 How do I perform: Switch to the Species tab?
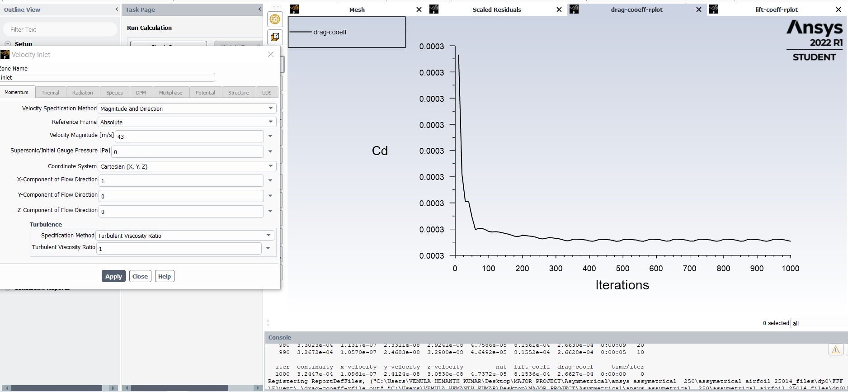pos(114,92)
